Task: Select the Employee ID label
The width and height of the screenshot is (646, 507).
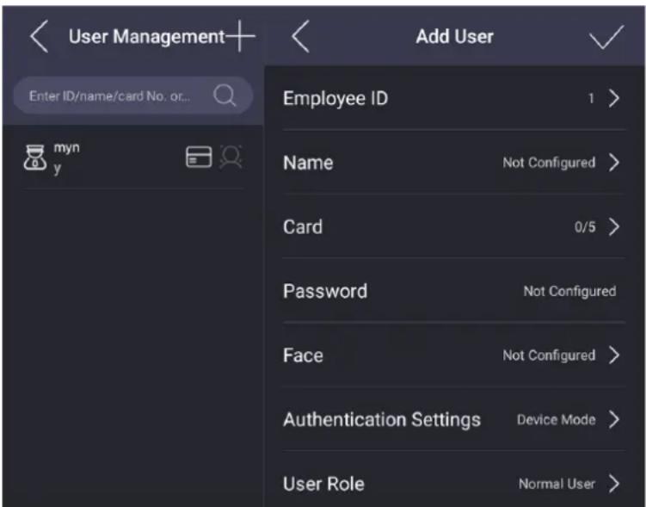Action: click(335, 98)
